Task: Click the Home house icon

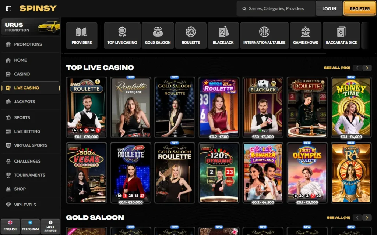Action: tap(8, 60)
